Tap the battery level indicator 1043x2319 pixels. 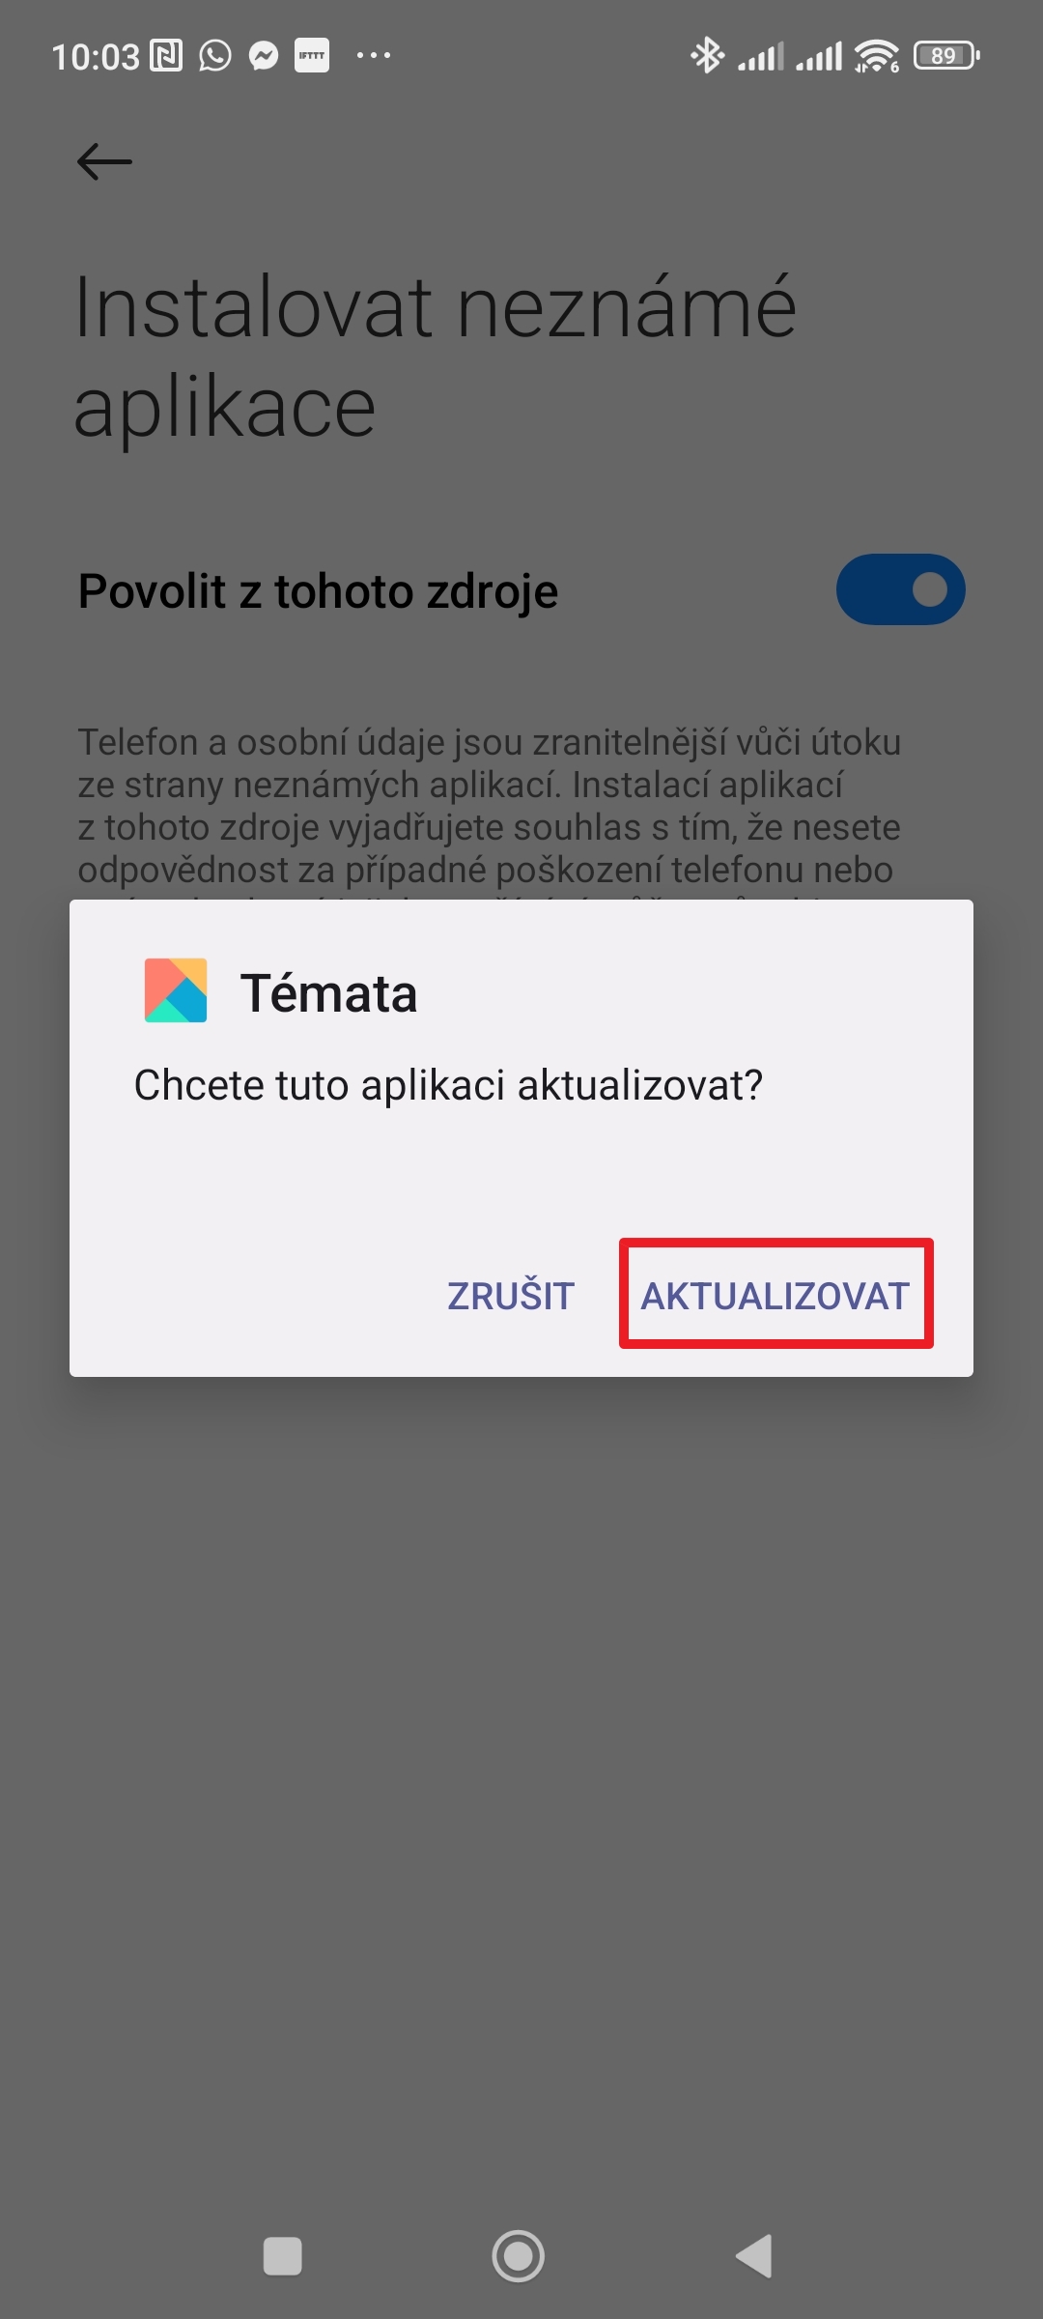tap(946, 56)
